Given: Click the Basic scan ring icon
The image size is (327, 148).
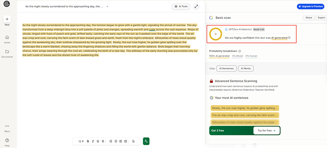Looking at the screenshot, I should pyautogui.click(x=211, y=18).
